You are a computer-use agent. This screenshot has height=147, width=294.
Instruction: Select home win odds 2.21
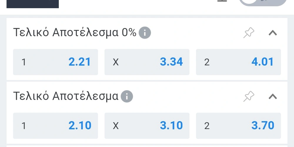[56, 62]
